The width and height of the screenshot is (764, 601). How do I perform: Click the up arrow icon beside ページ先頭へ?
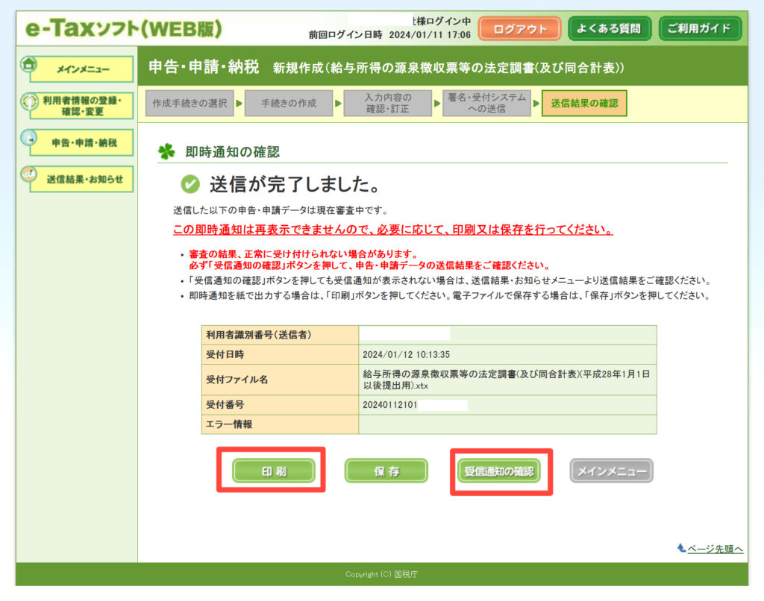coord(680,548)
